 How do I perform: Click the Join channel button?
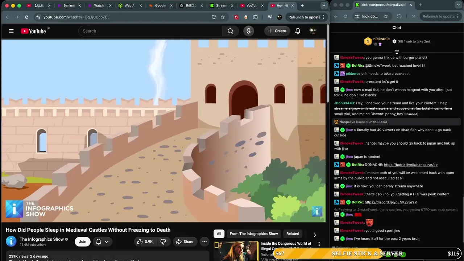(83, 242)
